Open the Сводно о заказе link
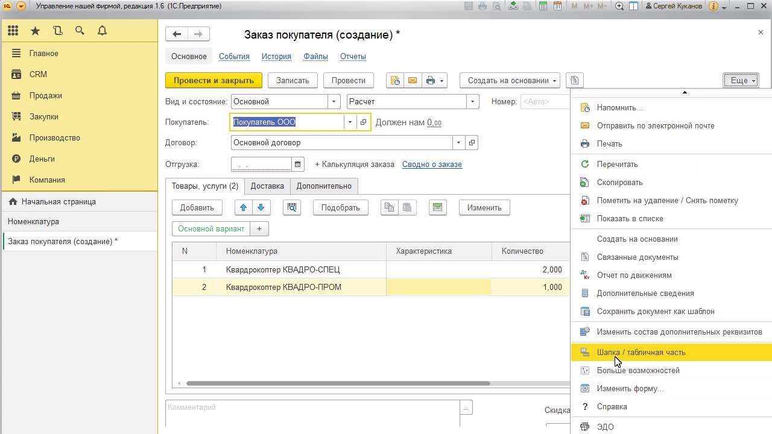The width and height of the screenshot is (772, 434). tap(432, 164)
